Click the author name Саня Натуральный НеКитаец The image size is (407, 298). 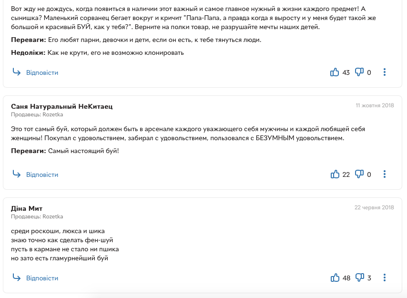(x=62, y=106)
